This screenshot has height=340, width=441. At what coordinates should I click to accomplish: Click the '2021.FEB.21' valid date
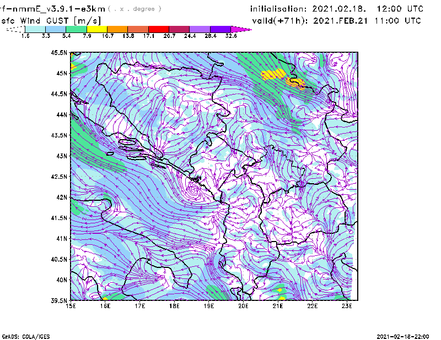[341, 21]
